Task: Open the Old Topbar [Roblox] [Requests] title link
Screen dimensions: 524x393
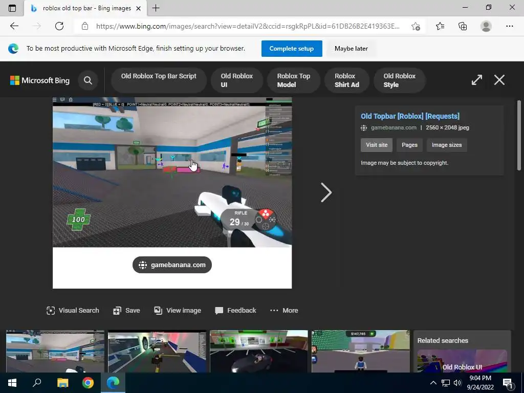Action: (x=410, y=116)
